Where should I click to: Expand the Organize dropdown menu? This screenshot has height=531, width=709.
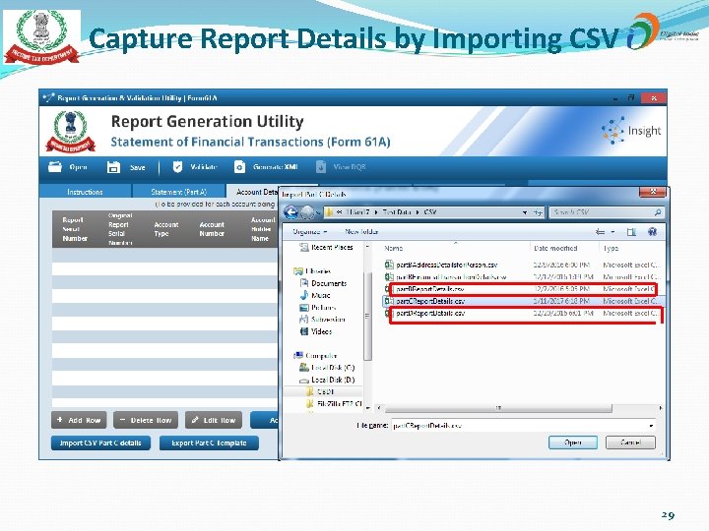tap(310, 232)
